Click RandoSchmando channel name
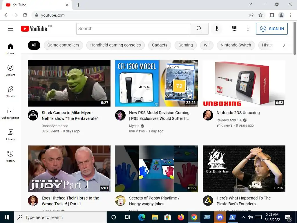Image resolution: width=297 pixels, height=223 pixels. [55, 126]
